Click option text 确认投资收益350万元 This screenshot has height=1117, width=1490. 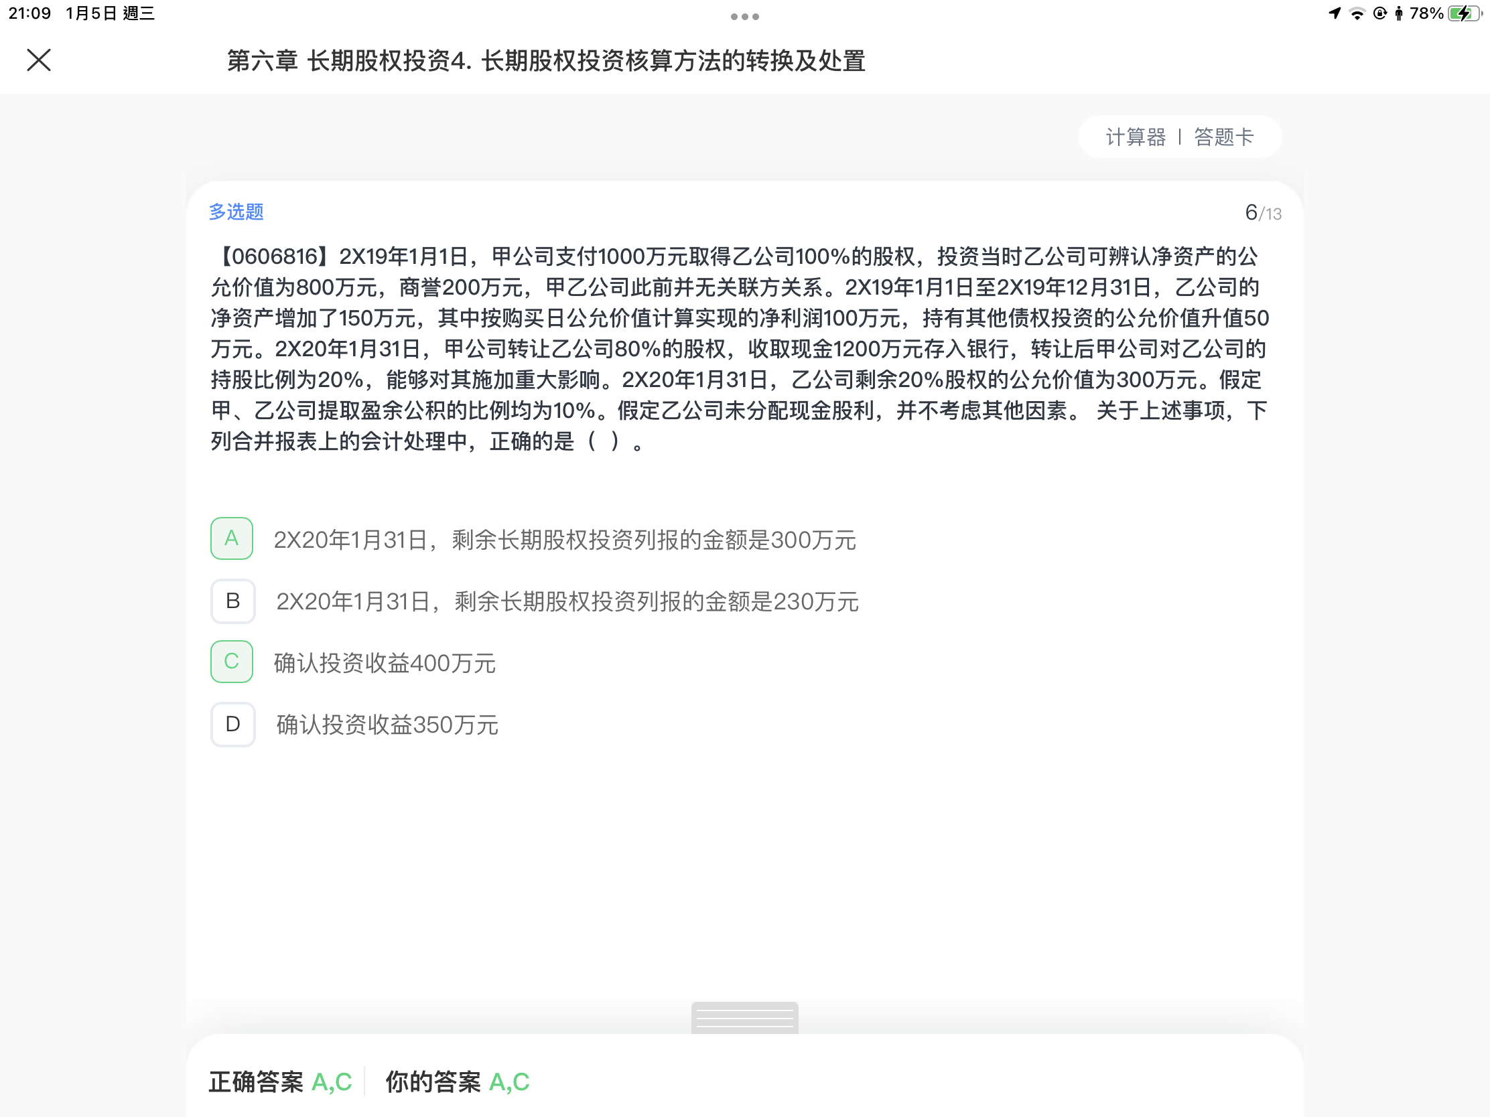(x=387, y=725)
